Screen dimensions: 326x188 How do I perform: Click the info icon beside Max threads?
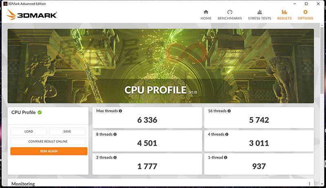coord(120,111)
